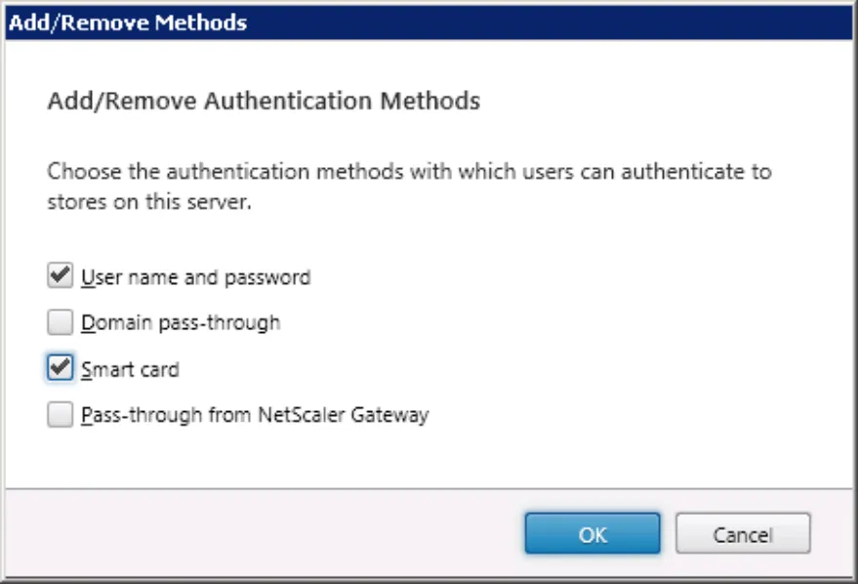
Task: Dismiss the dialog using Cancel
Action: click(x=743, y=533)
